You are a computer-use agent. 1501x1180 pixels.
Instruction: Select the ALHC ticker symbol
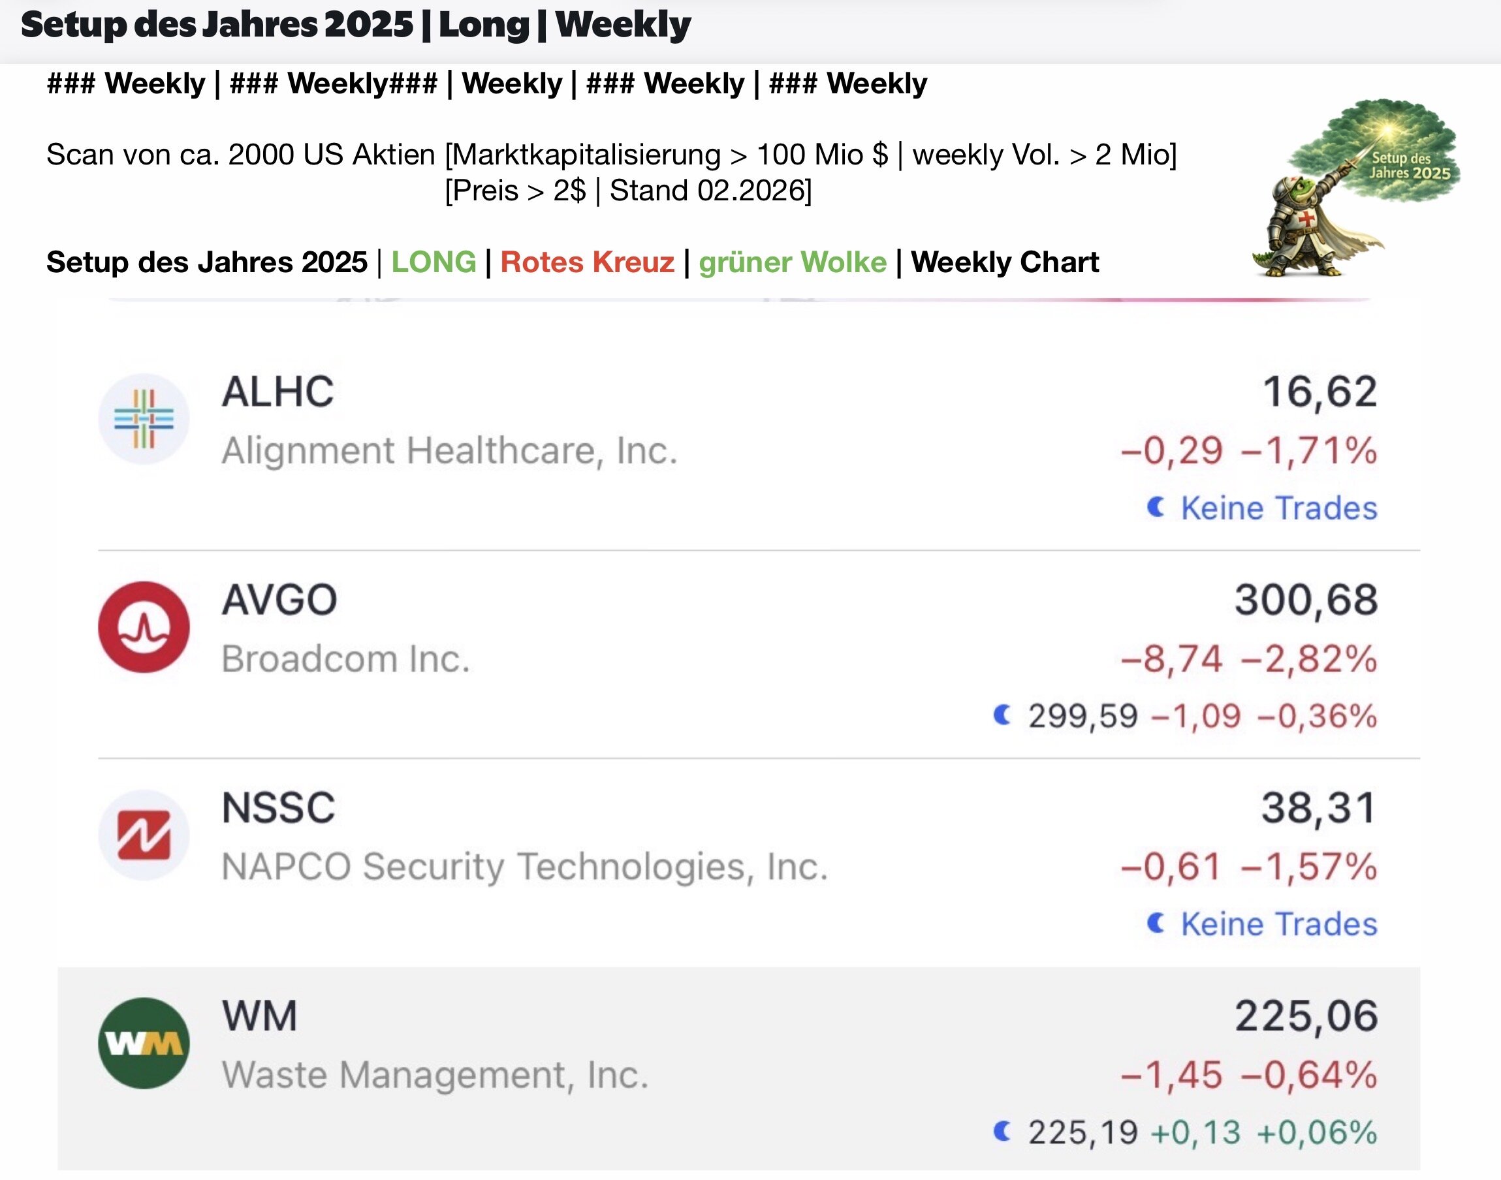point(278,392)
